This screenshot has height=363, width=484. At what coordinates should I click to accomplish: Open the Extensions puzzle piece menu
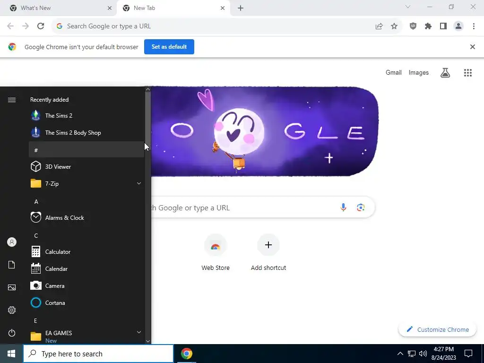tap(428, 26)
